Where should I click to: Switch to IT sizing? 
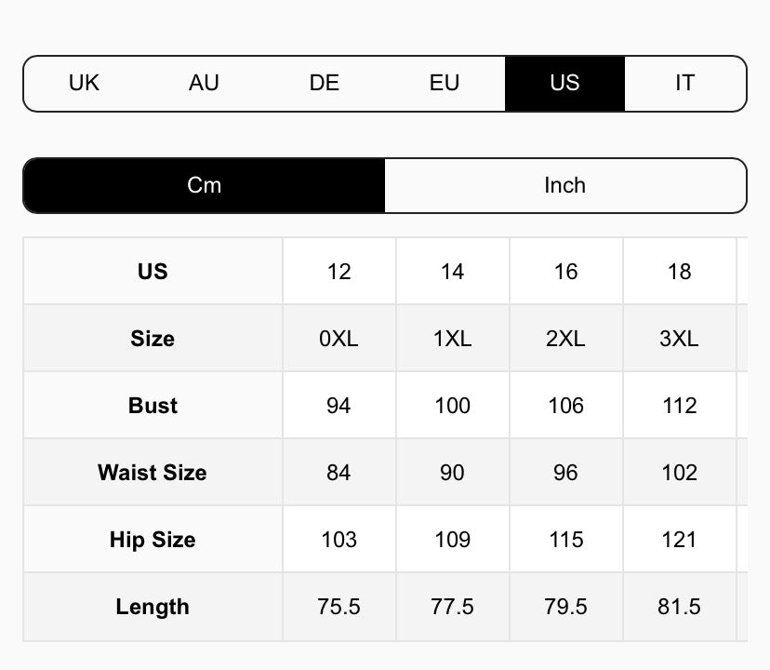click(x=684, y=83)
